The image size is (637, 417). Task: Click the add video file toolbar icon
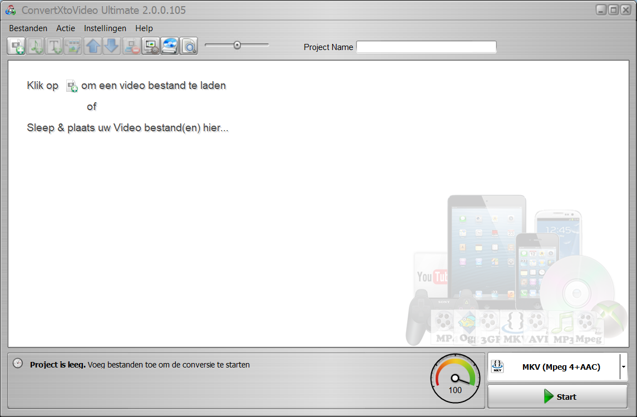coord(16,46)
